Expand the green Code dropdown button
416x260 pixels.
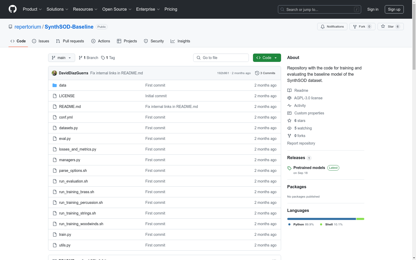(x=267, y=58)
